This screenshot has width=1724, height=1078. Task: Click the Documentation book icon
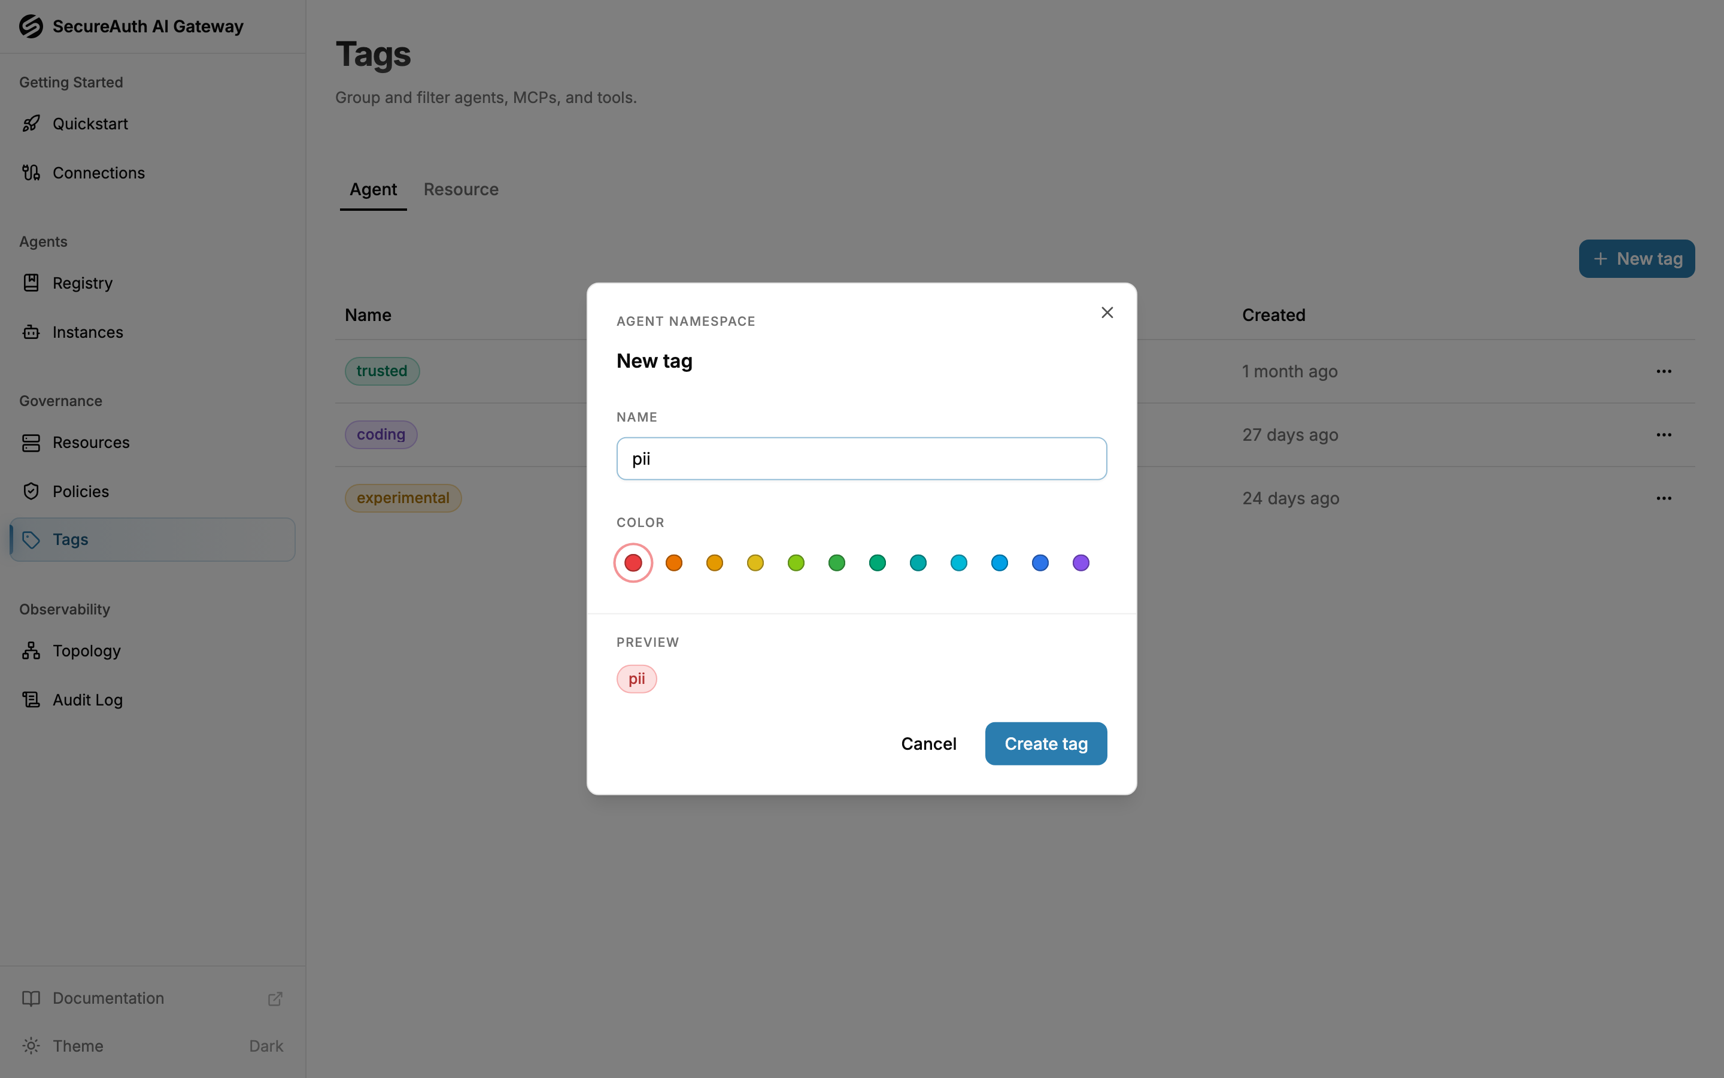coord(31,998)
